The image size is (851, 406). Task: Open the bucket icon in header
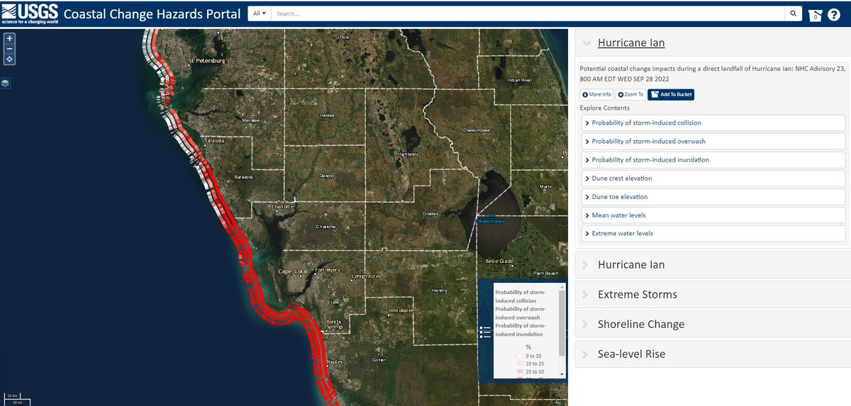point(816,15)
